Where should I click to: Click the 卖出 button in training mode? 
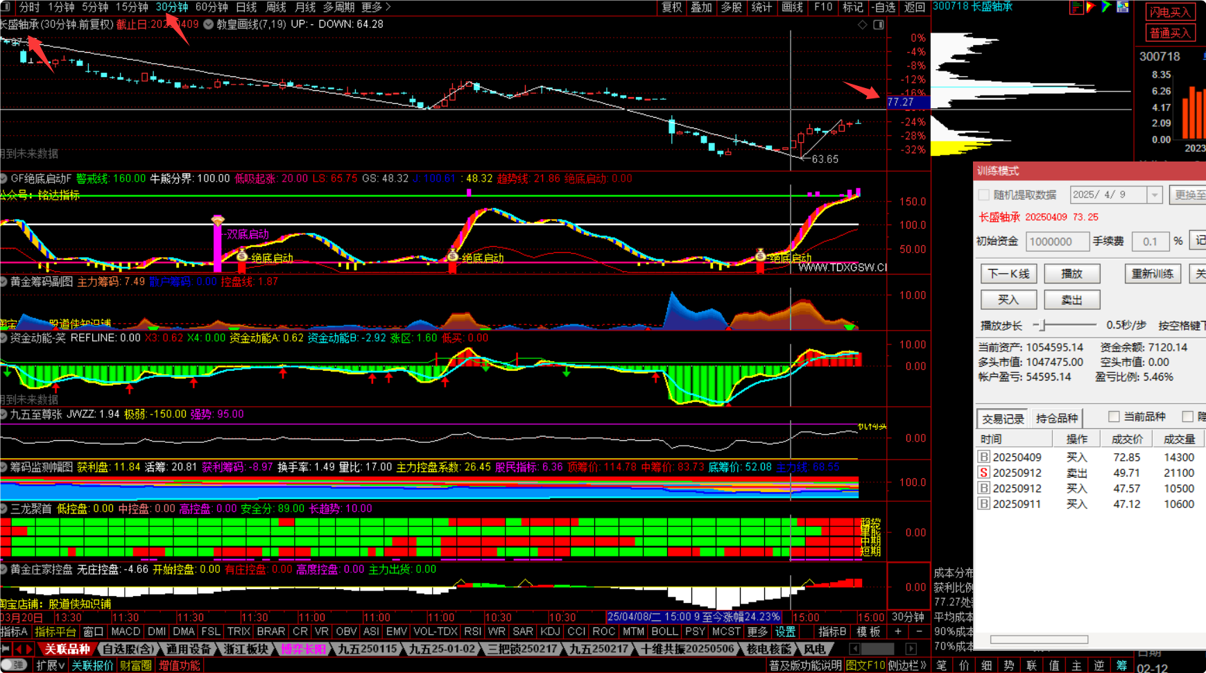coord(1072,300)
